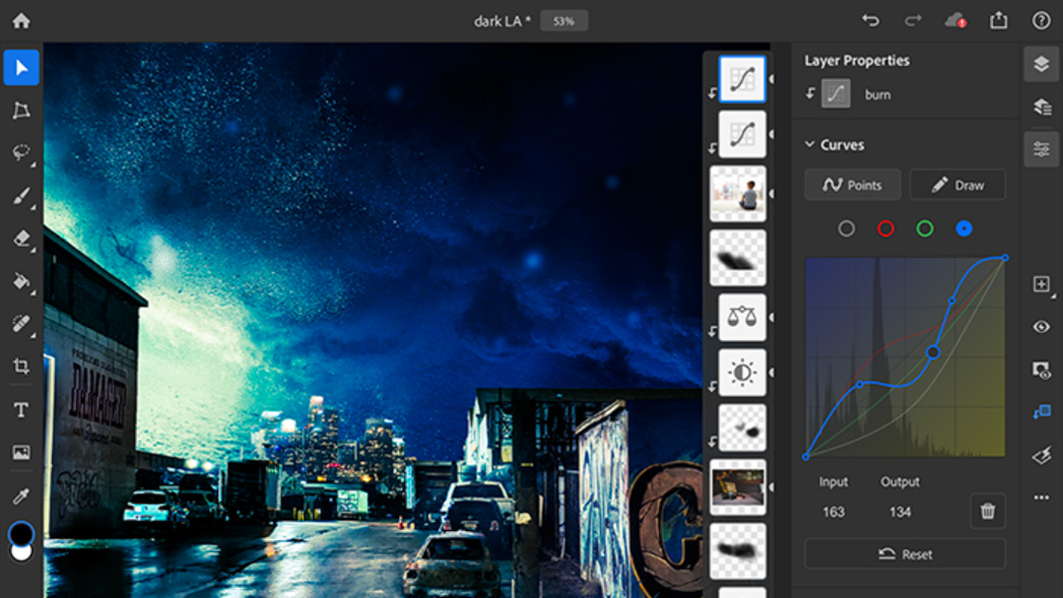Open the Share export menu
The image size is (1063, 598).
coord(998,20)
